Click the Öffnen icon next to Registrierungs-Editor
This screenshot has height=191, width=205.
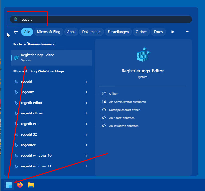coord(104,93)
